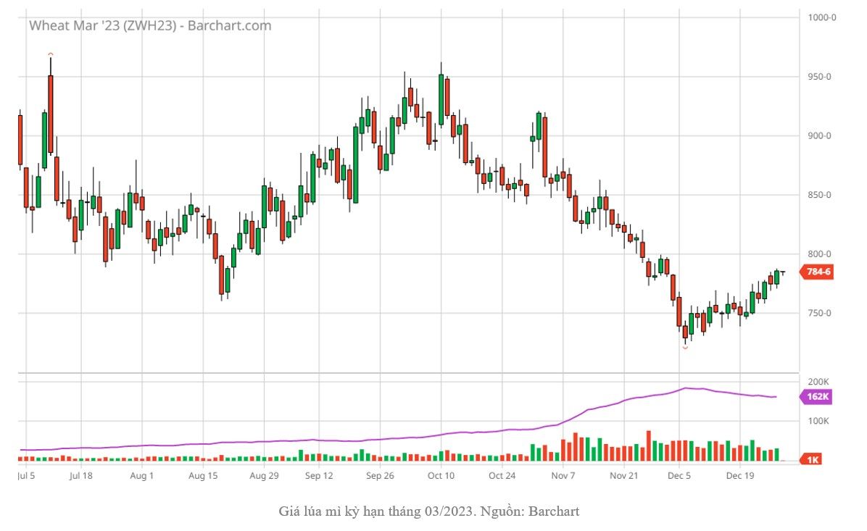Click the "Aug 1" date label

141,476
